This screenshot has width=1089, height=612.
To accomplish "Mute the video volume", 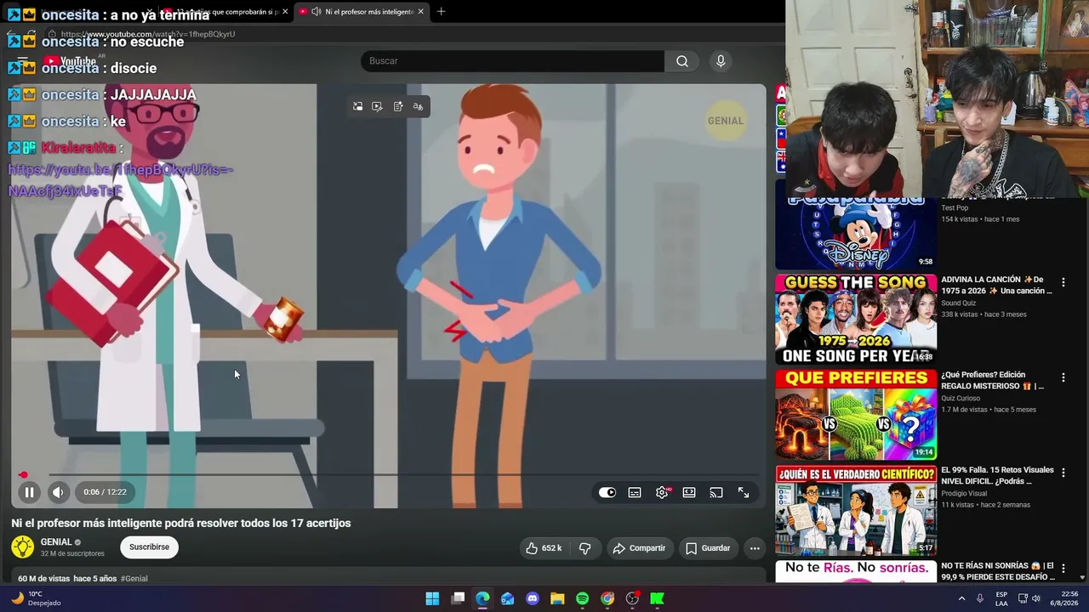I will tap(58, 492).
